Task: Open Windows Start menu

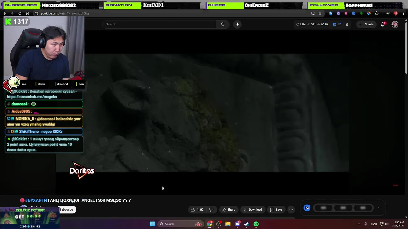Action: pyautogui.click(x=152, y=224)
